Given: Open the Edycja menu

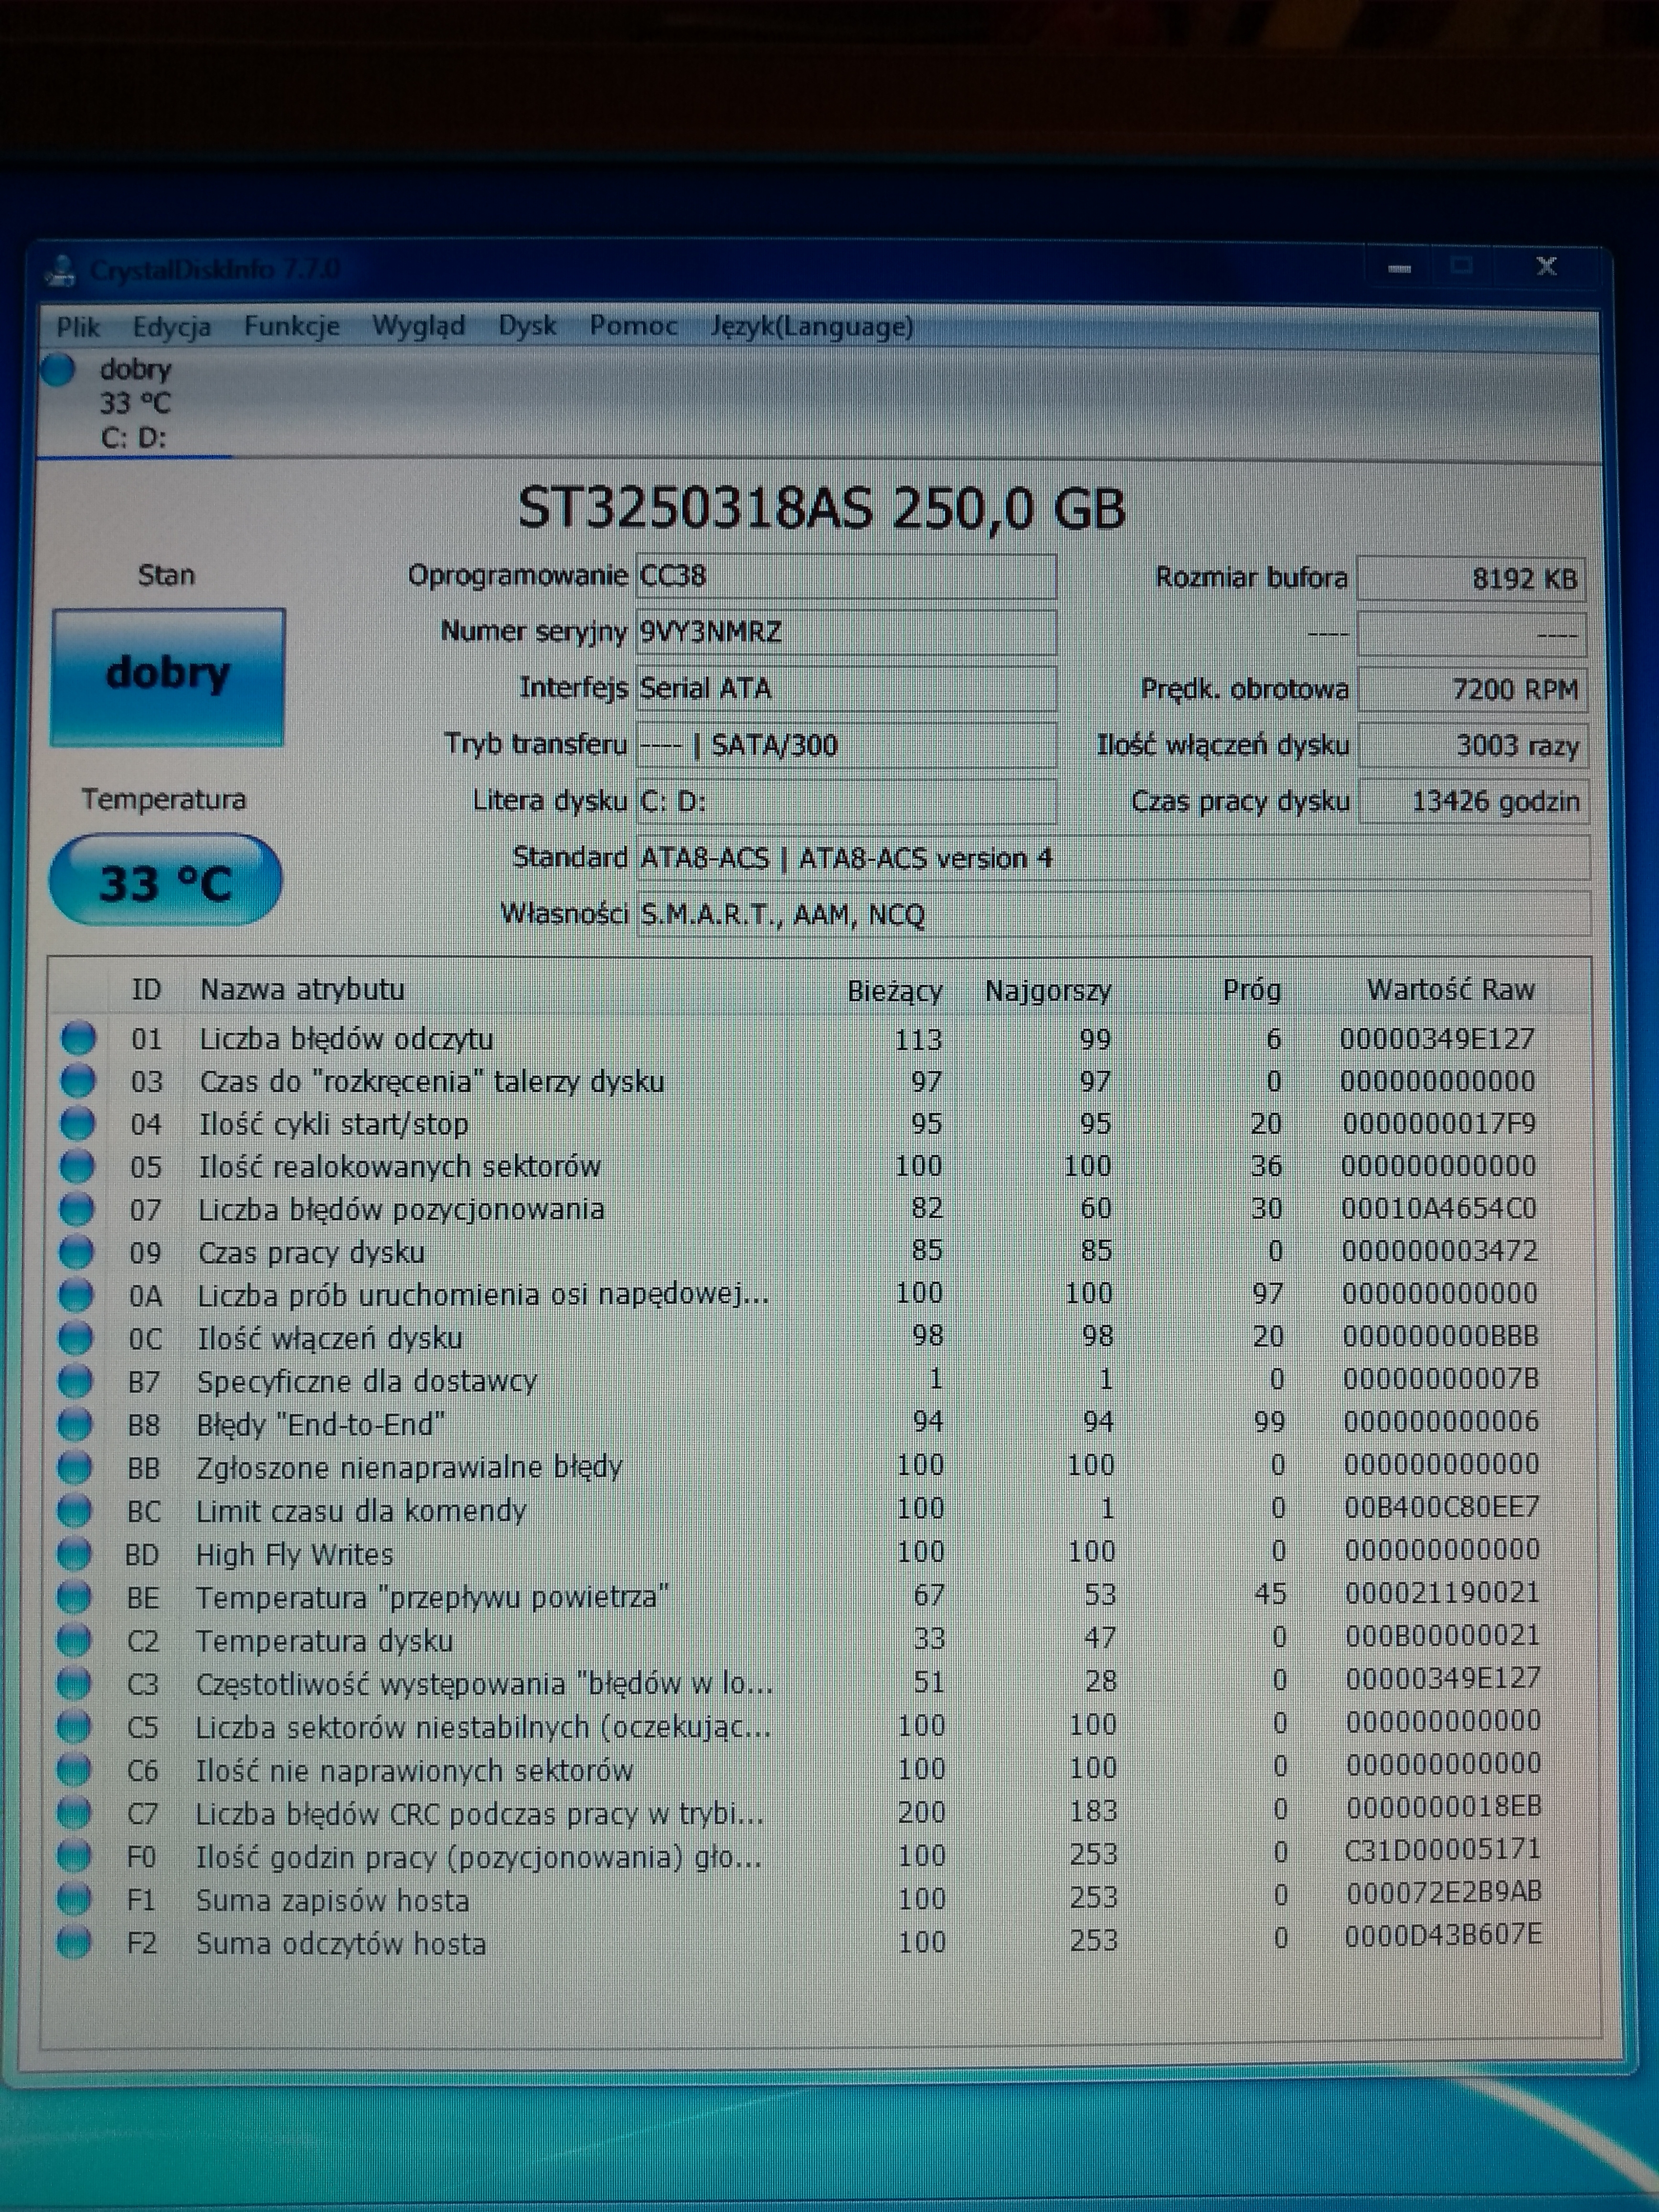Looking at the screenshot, I should (171, 327).
